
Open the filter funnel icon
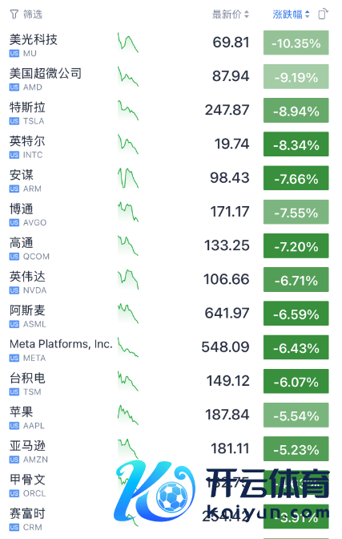coord(14,14)
